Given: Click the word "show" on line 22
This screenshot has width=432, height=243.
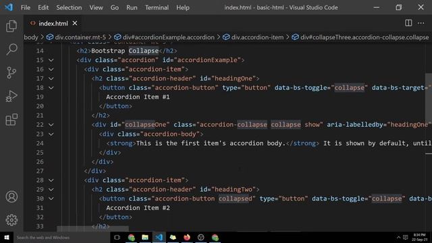Looking at the screenshot, I should click(x=312, y=125).
